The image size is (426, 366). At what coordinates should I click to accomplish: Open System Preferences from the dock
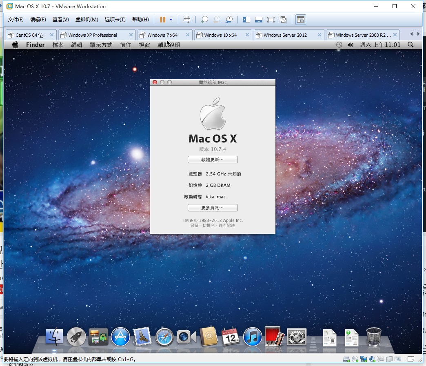coord(297,337)
